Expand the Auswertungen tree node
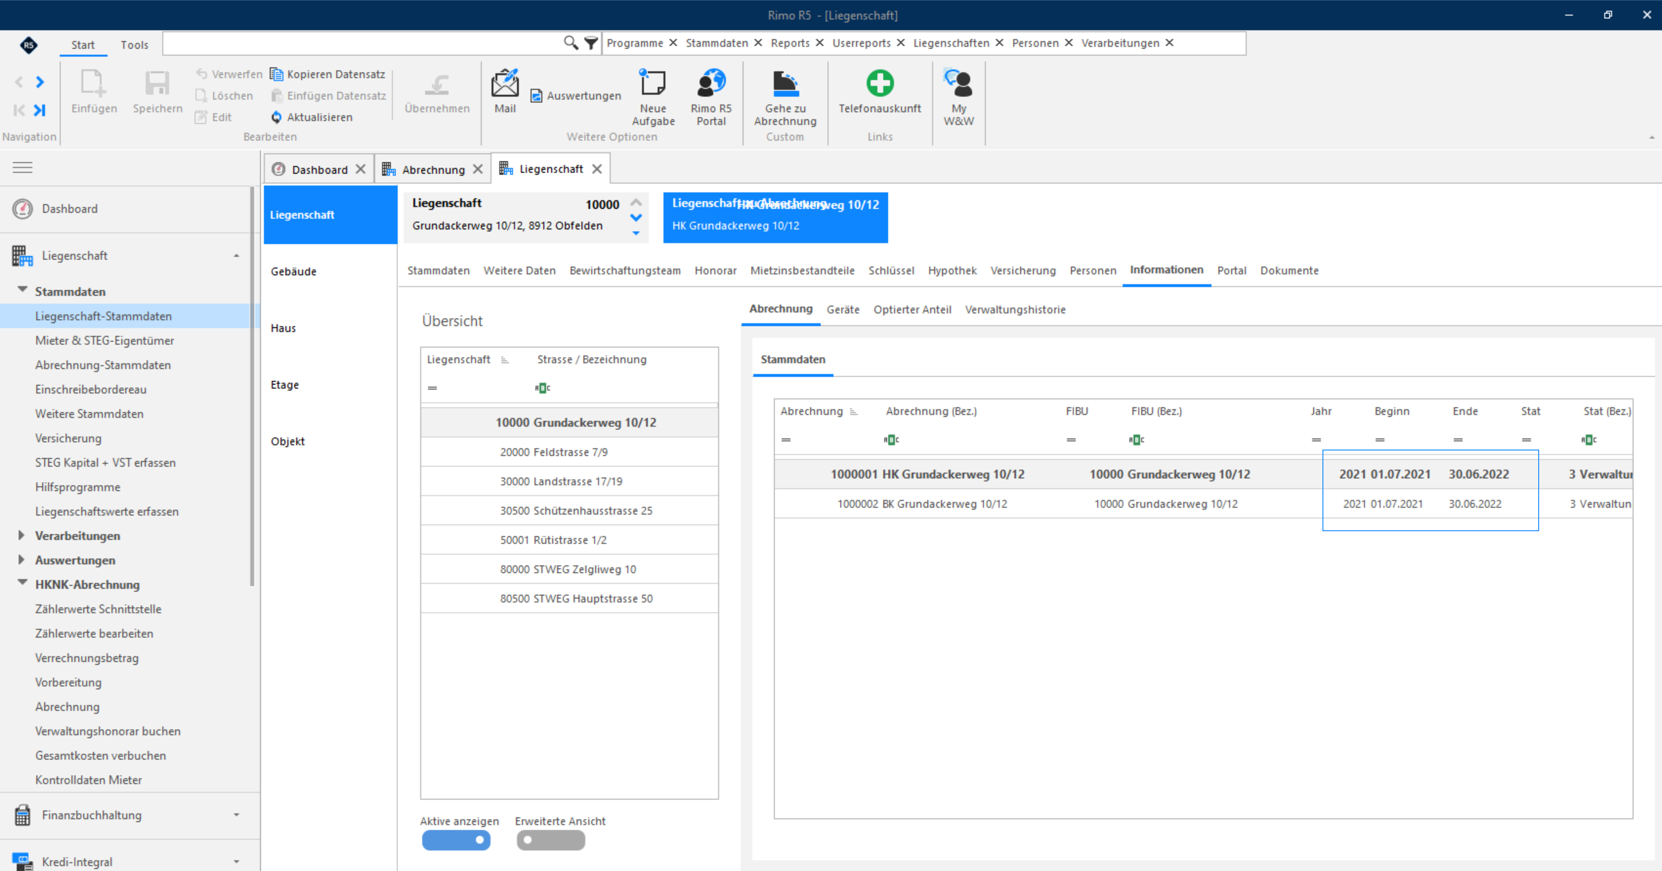 [21, 559]
